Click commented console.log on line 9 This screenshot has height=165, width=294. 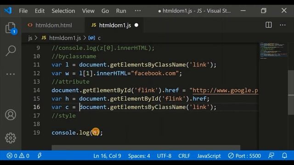[103, 48]
